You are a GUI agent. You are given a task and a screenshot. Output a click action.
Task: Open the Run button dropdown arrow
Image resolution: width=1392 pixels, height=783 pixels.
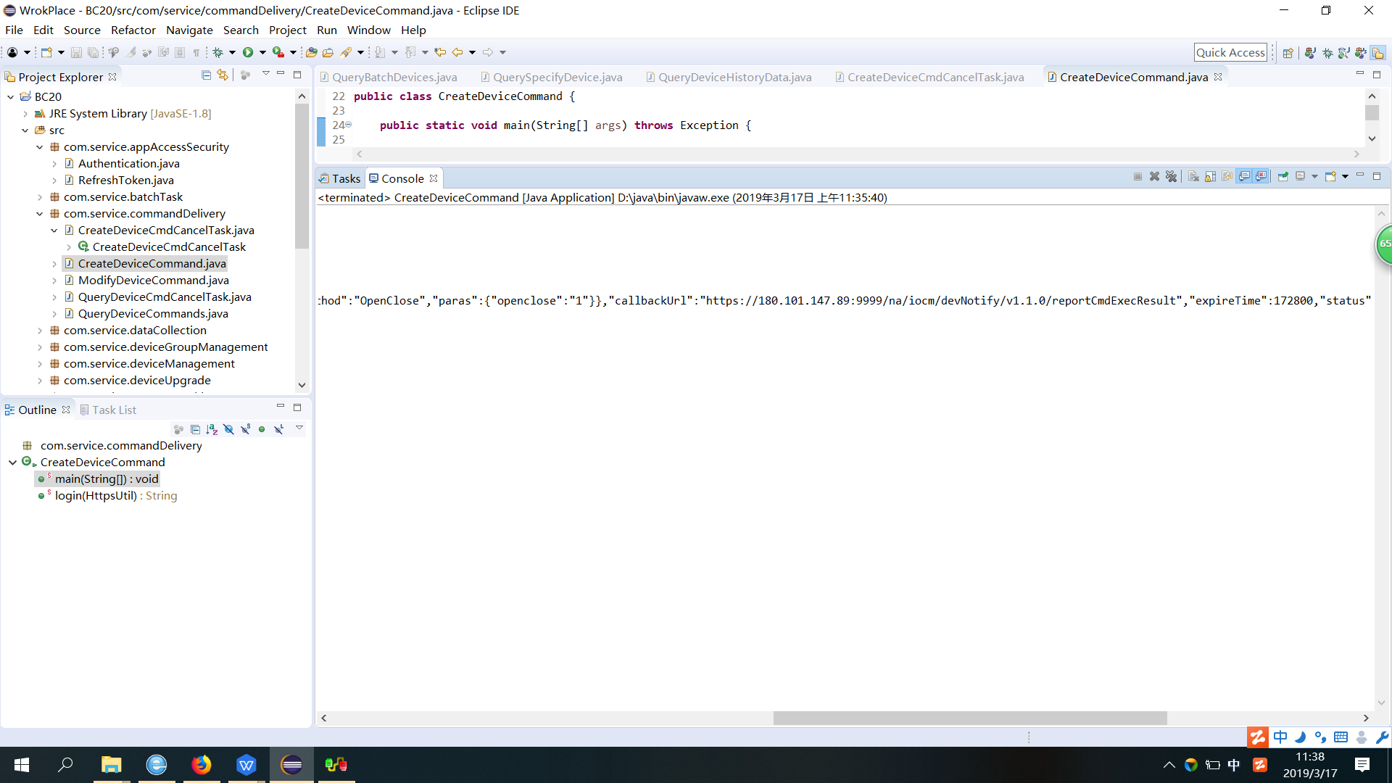[262, 52]
